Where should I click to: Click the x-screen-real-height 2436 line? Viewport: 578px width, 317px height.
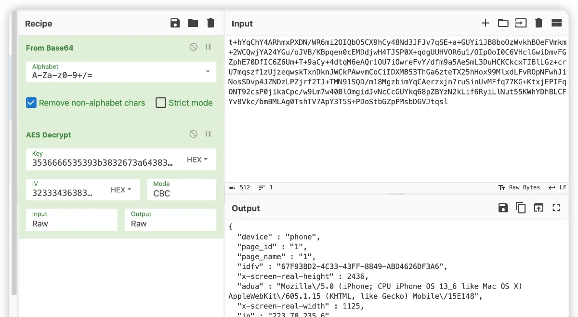tap(303, 276)
